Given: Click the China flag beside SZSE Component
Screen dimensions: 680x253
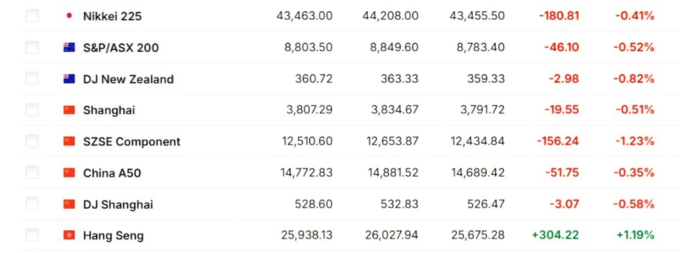Looking at the screenshot, I should (69, 141).
